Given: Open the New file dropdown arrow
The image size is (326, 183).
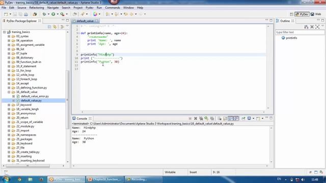Looking at the screenshot, I should (x=10, y=14).
